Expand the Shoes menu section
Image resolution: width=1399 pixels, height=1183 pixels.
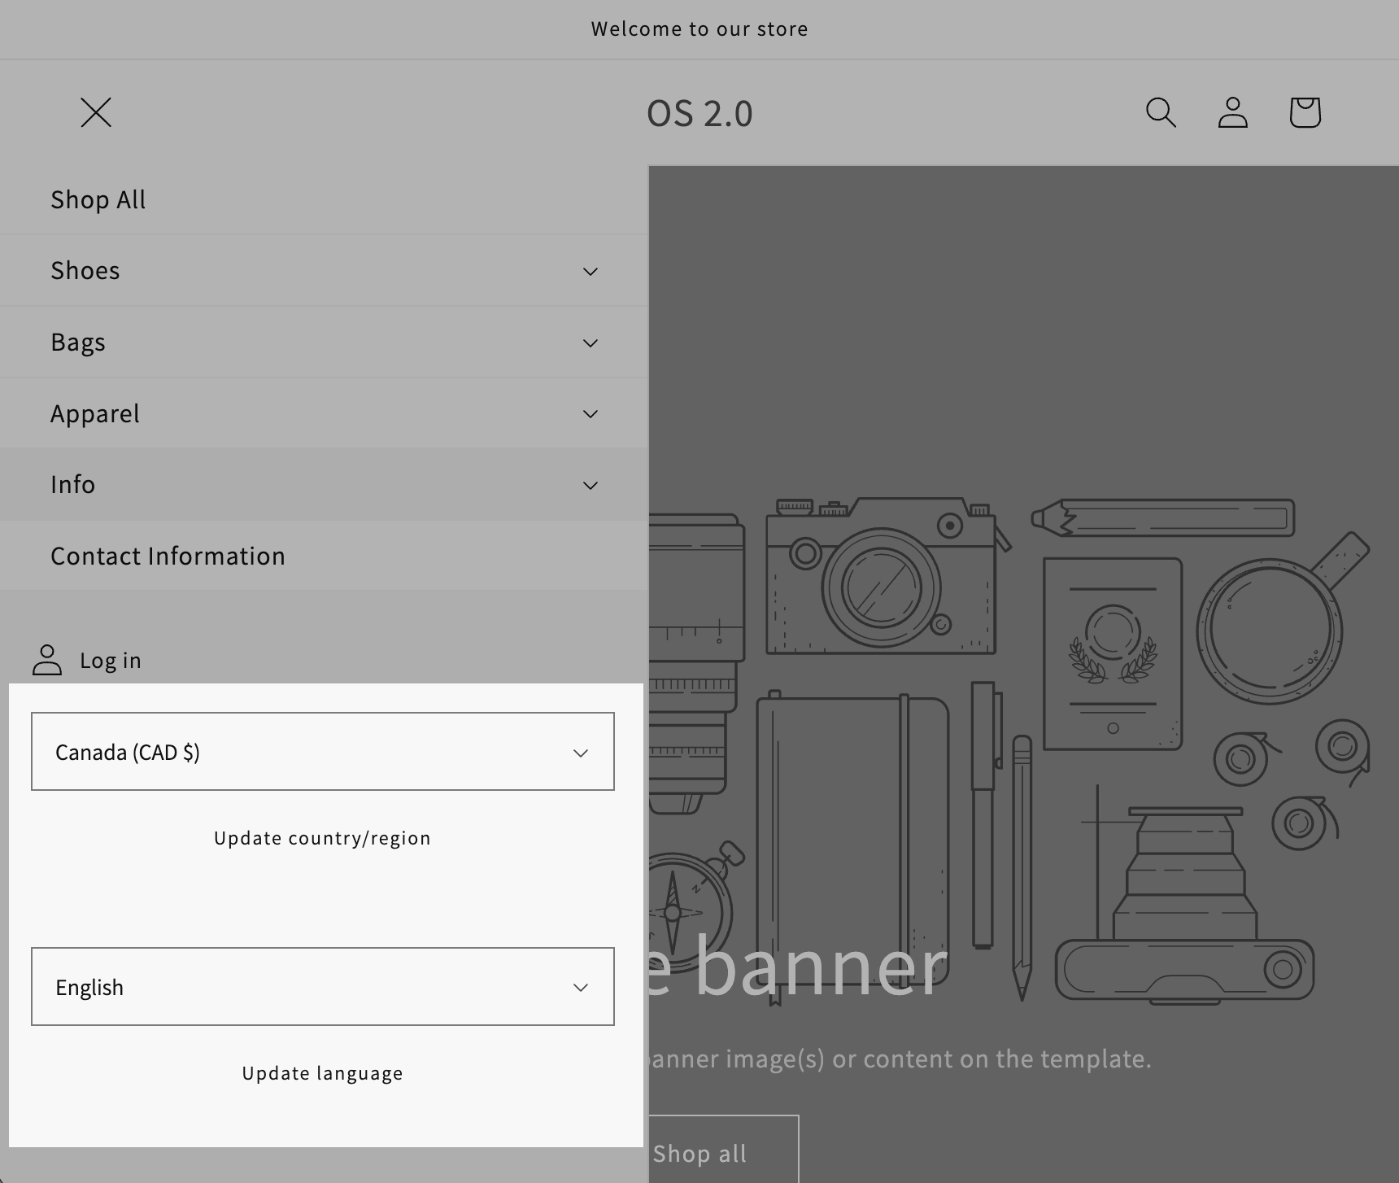pos(591,271)
